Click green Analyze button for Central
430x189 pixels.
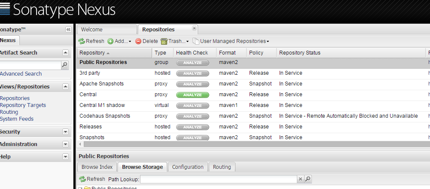pyautogui.click(x=192, y=95)
